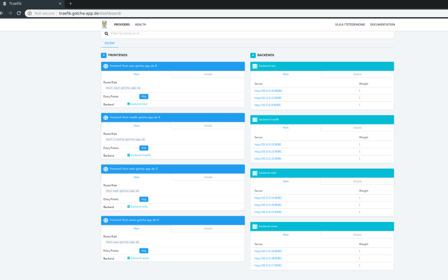Click http entry point badge in web frontend
The image size is (448, 280).
(x=144, y=199)
